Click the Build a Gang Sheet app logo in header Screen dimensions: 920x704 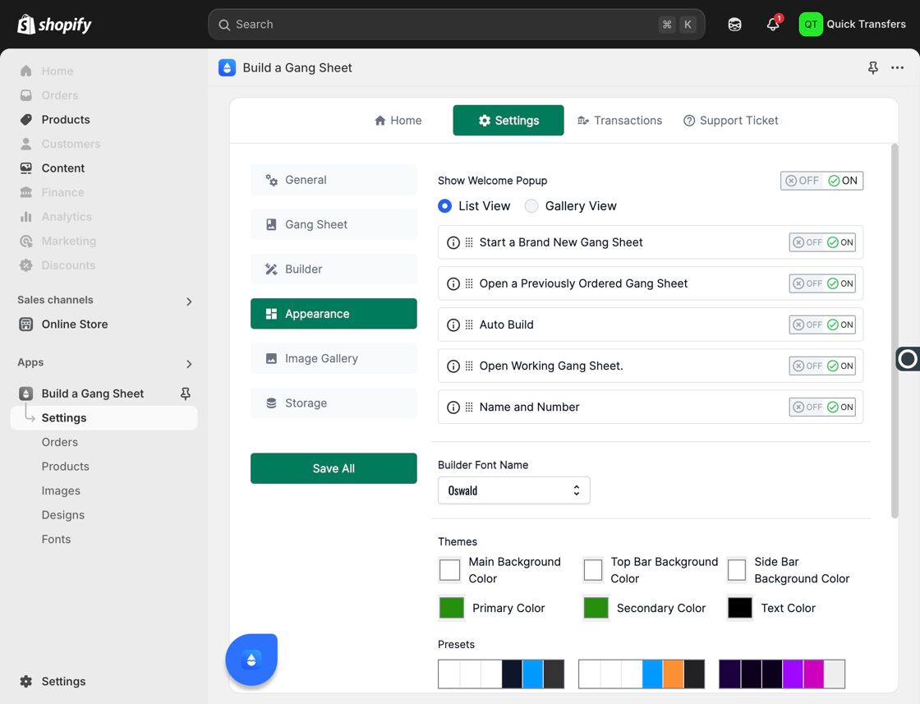[227, 67]
